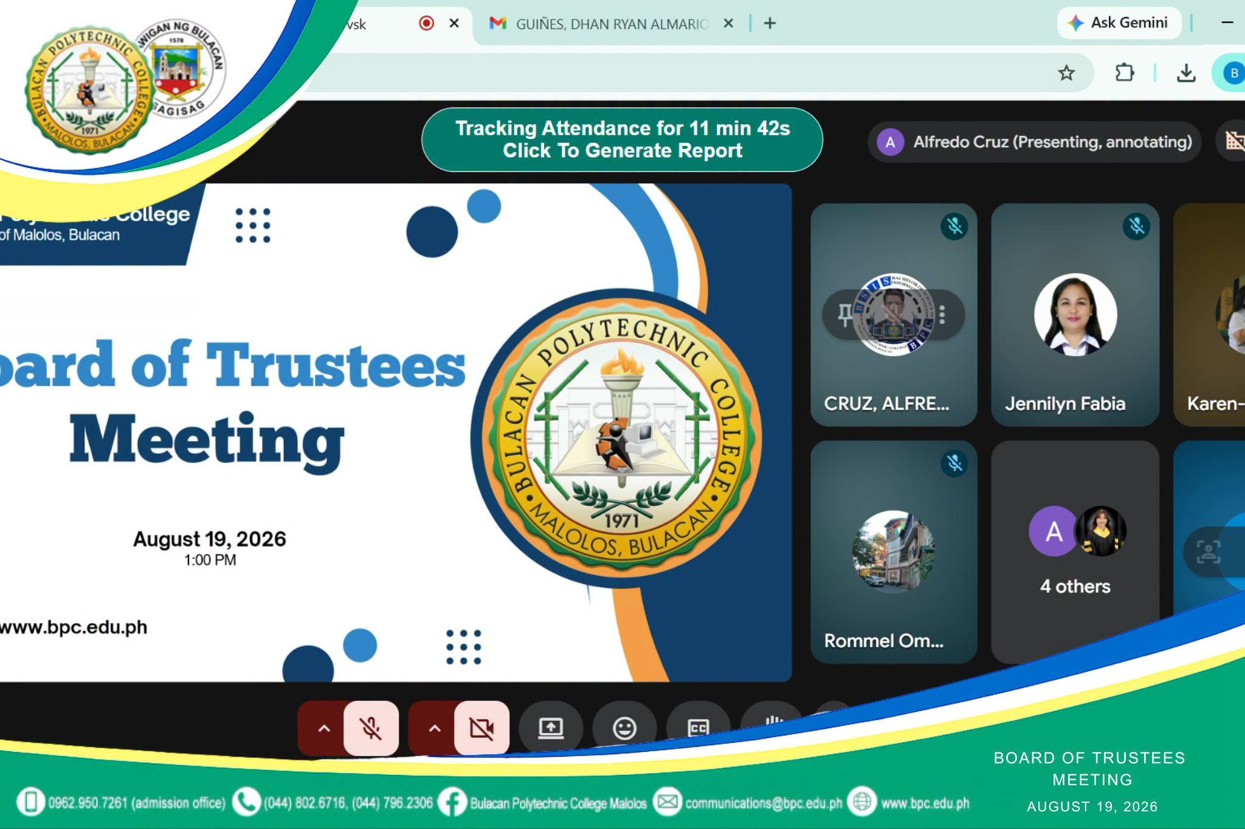Turn on the camera in the Meet toolbar
1245x829 pixels.
pos(481,728)
